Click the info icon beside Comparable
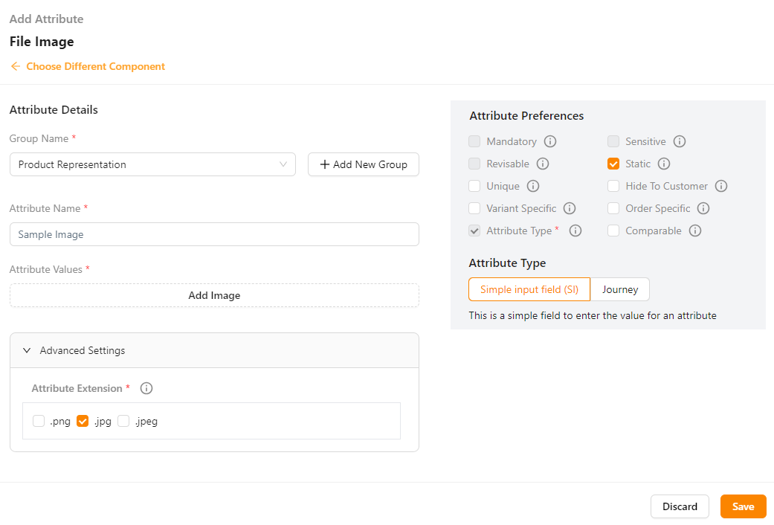 (x=695, y=231)
